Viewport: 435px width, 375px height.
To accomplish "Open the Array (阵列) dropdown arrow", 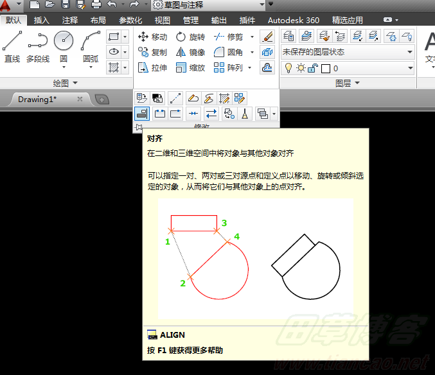I will (249, 67).
